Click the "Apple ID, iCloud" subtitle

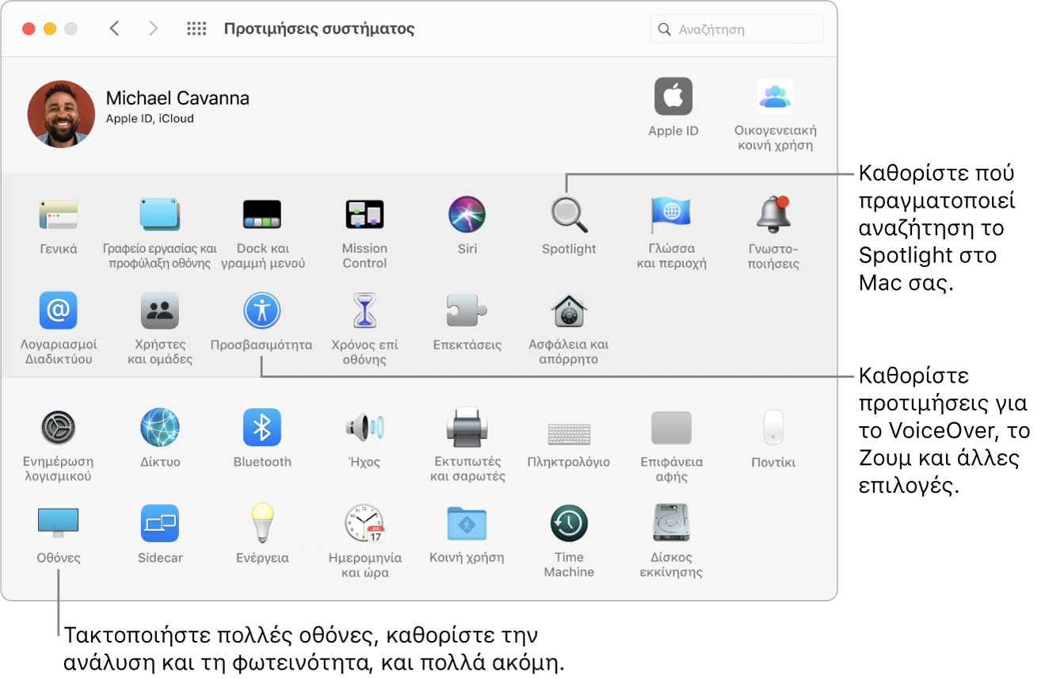pyautogui.click(x=150, y=119)
